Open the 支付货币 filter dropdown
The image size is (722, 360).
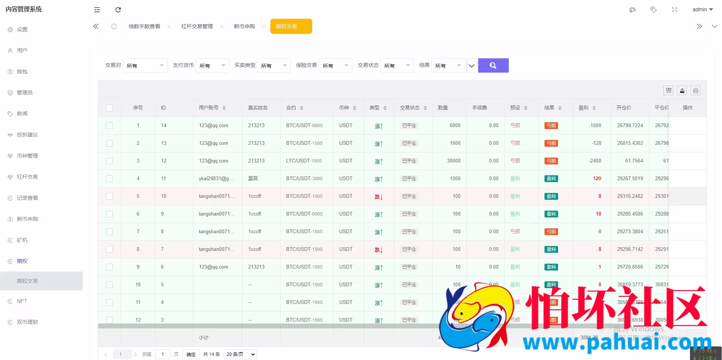pyautogui.click(x=212, y=65)
